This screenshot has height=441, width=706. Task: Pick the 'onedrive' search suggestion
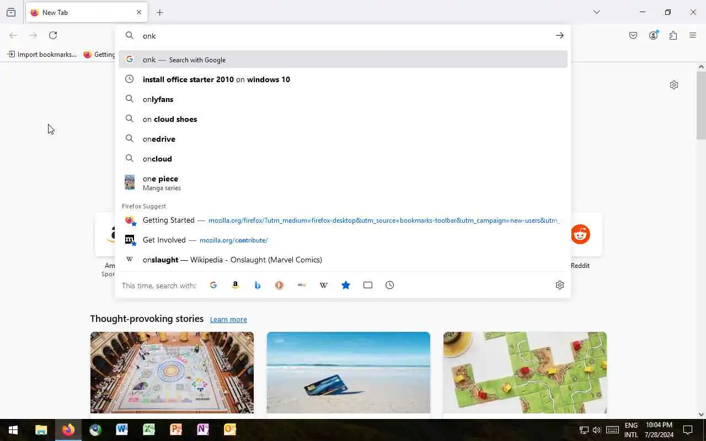click(x=343, y=139)
